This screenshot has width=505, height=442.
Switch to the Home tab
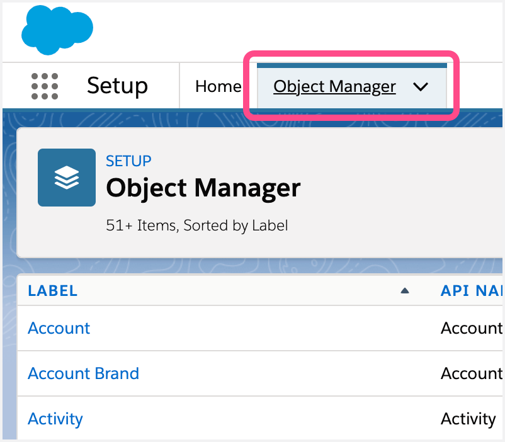[218, 86]
